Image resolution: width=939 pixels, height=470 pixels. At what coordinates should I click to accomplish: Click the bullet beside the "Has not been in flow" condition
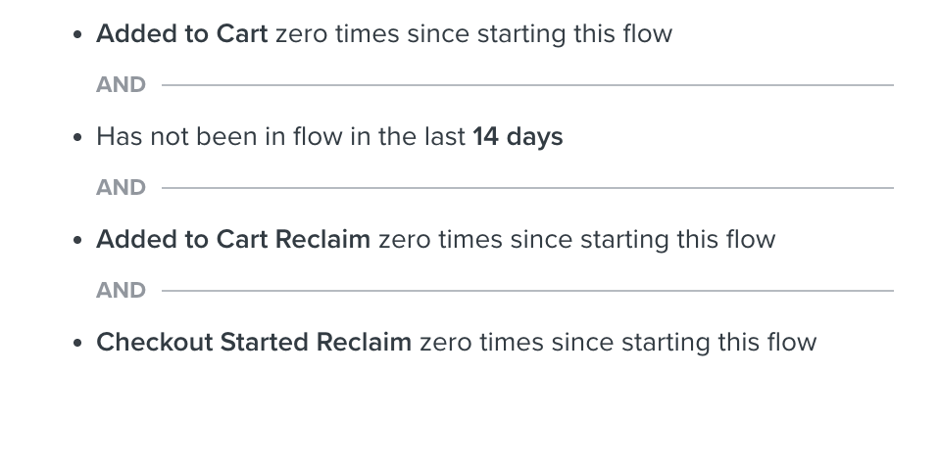(78, 138)
